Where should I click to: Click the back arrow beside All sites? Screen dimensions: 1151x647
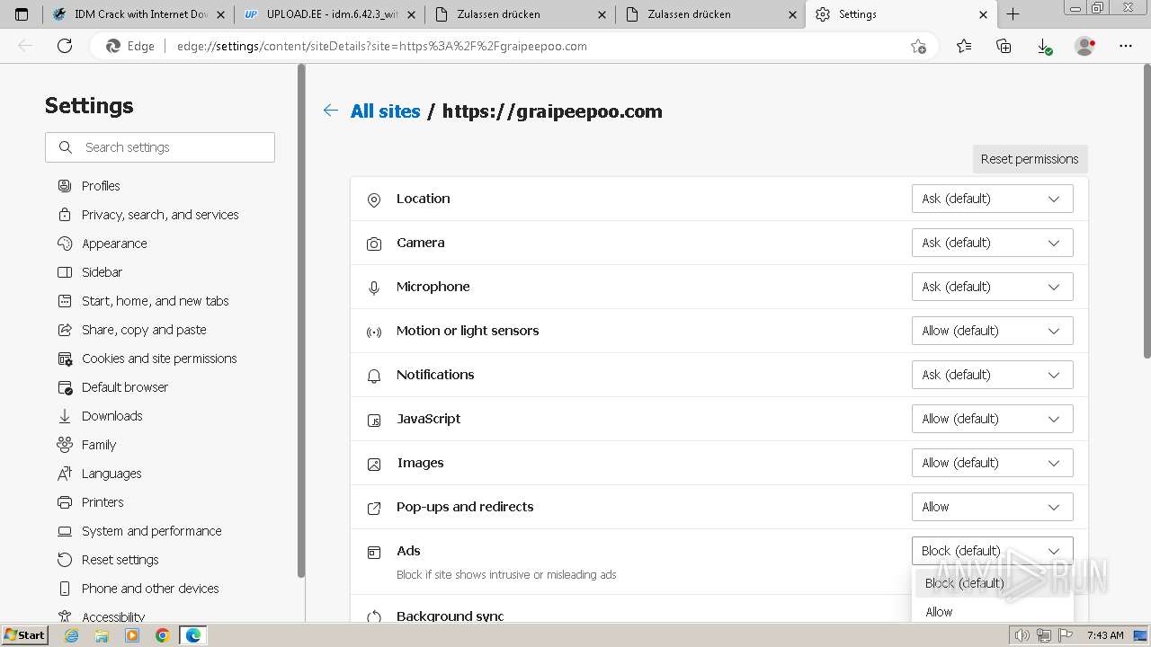(x=331, y=111)
